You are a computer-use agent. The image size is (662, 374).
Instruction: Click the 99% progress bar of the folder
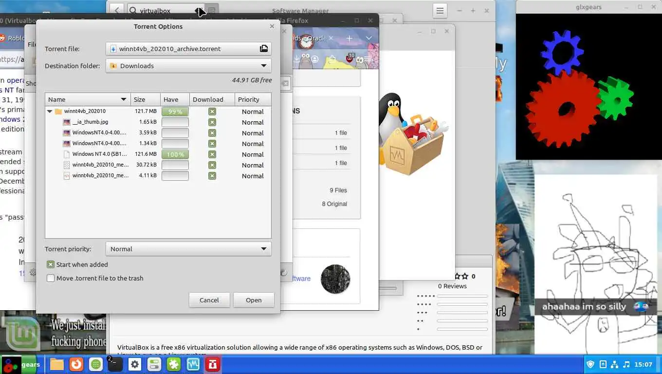pyautogui.click(x=175, y=112)
